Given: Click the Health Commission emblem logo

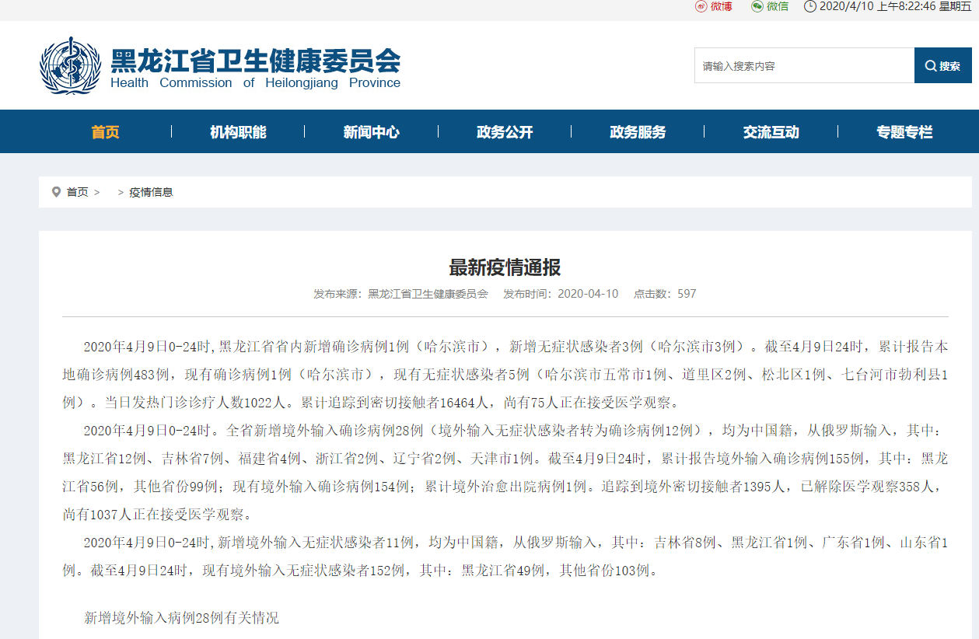Looking at the screenshot, I should pos(70,66).
